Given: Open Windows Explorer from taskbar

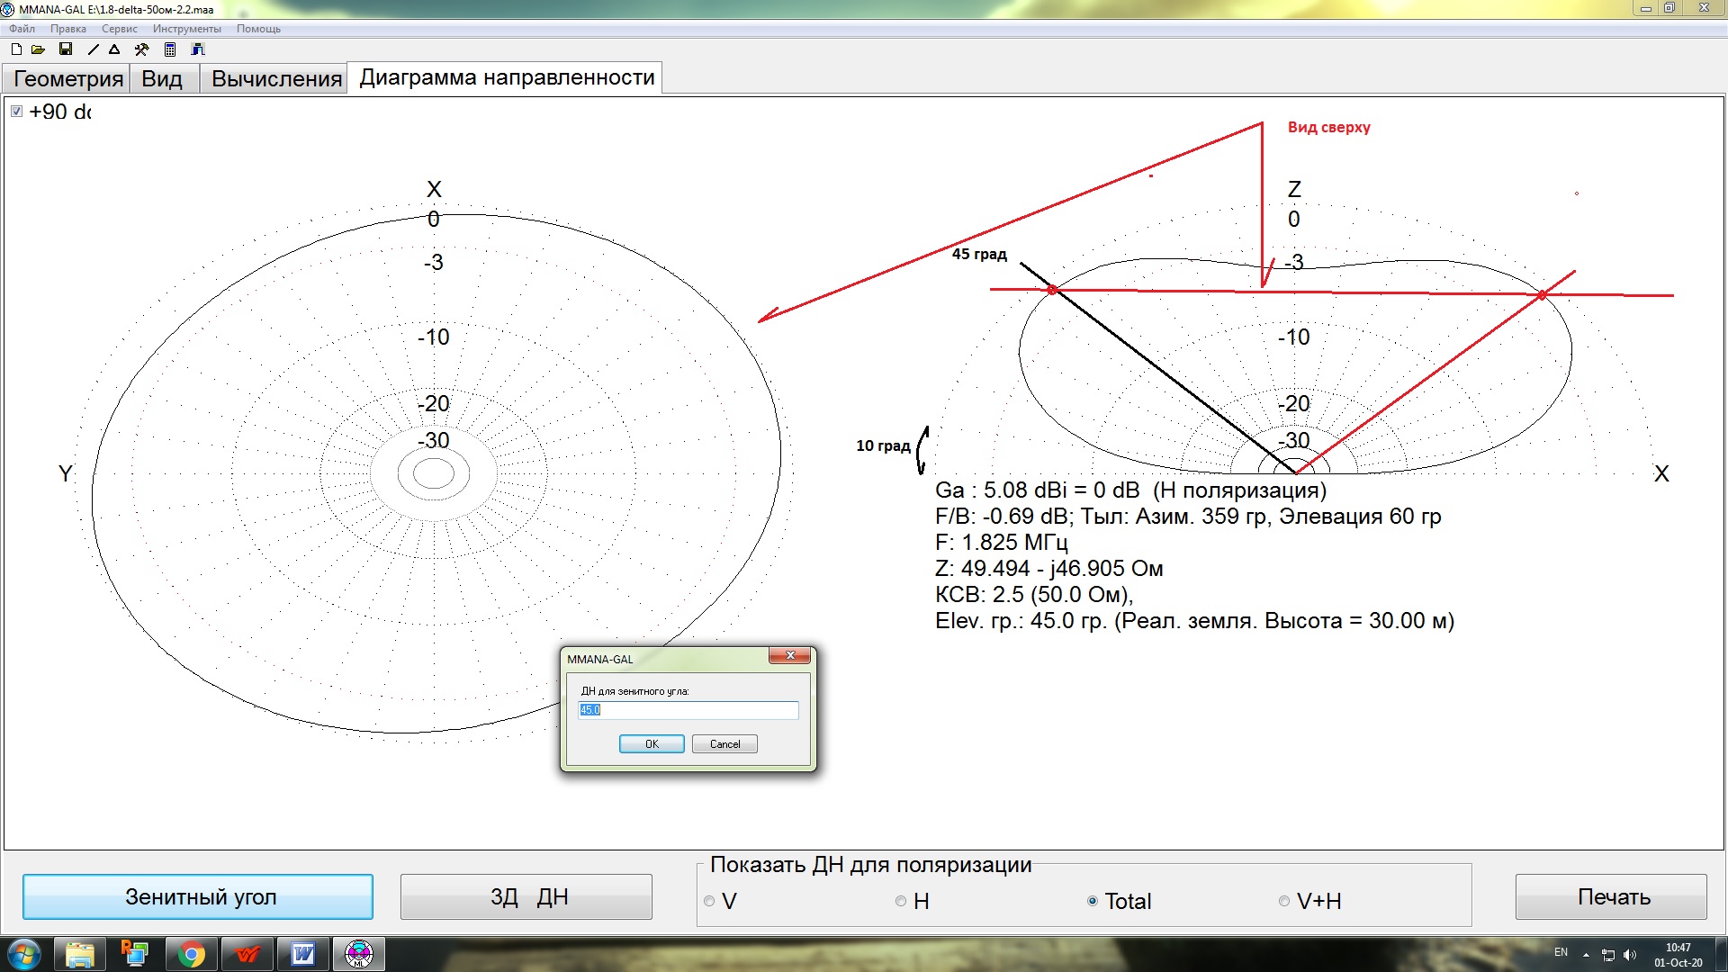Looking at the screenshot, I should coord(79,954).
